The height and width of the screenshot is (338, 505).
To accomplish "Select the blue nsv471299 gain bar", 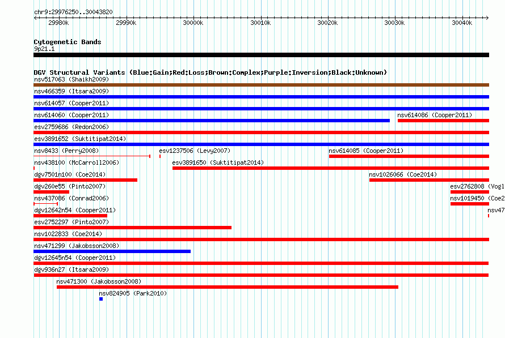I will tap(112, 251).
